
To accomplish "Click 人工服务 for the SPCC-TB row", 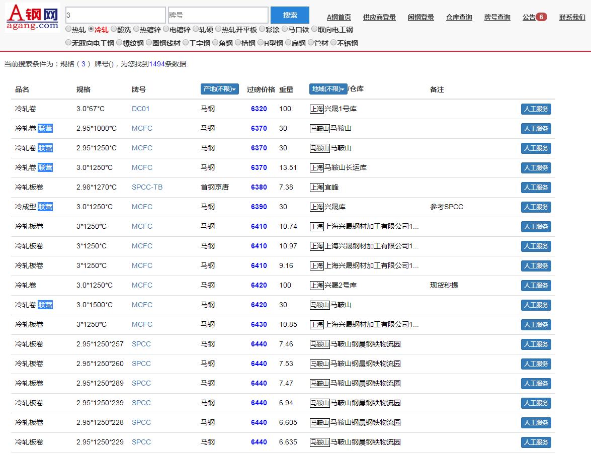I will pos(536,188).
